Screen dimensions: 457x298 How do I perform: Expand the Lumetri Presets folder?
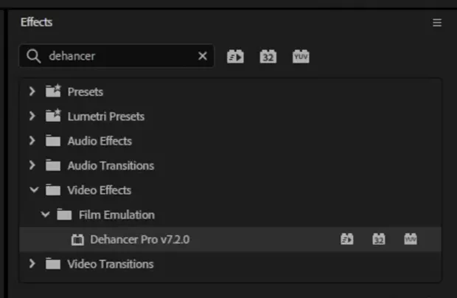[x=32, y=117]
